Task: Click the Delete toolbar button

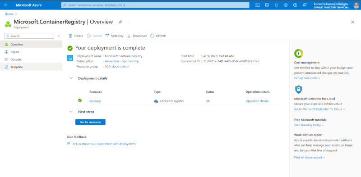Action: click(x=76, y=36)
